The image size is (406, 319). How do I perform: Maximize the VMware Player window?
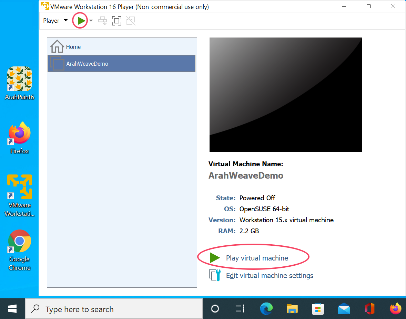tap(368, 7)
